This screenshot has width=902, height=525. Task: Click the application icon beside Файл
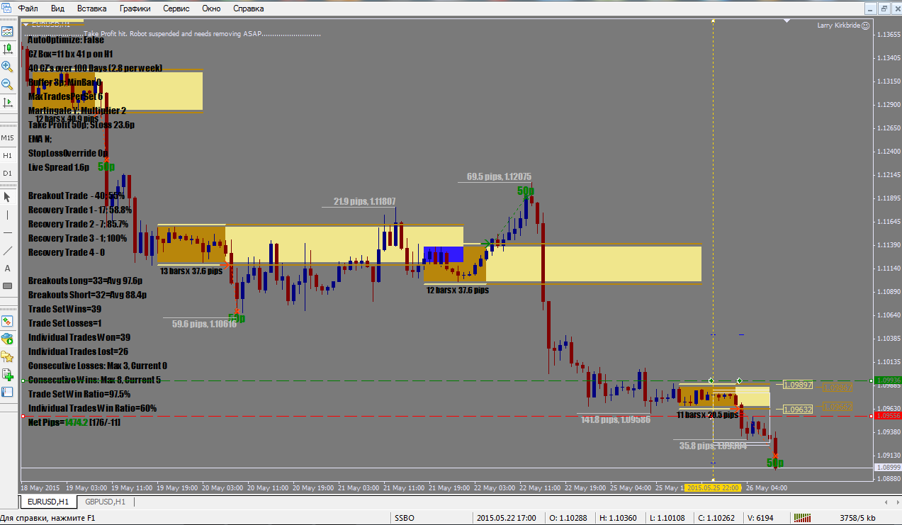tap(7, 9)
